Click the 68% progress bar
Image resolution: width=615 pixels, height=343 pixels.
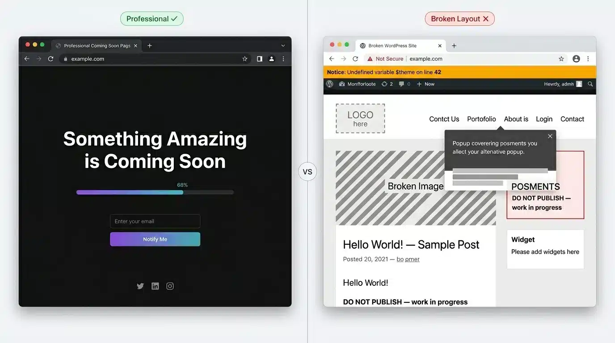tap(155, 192)
